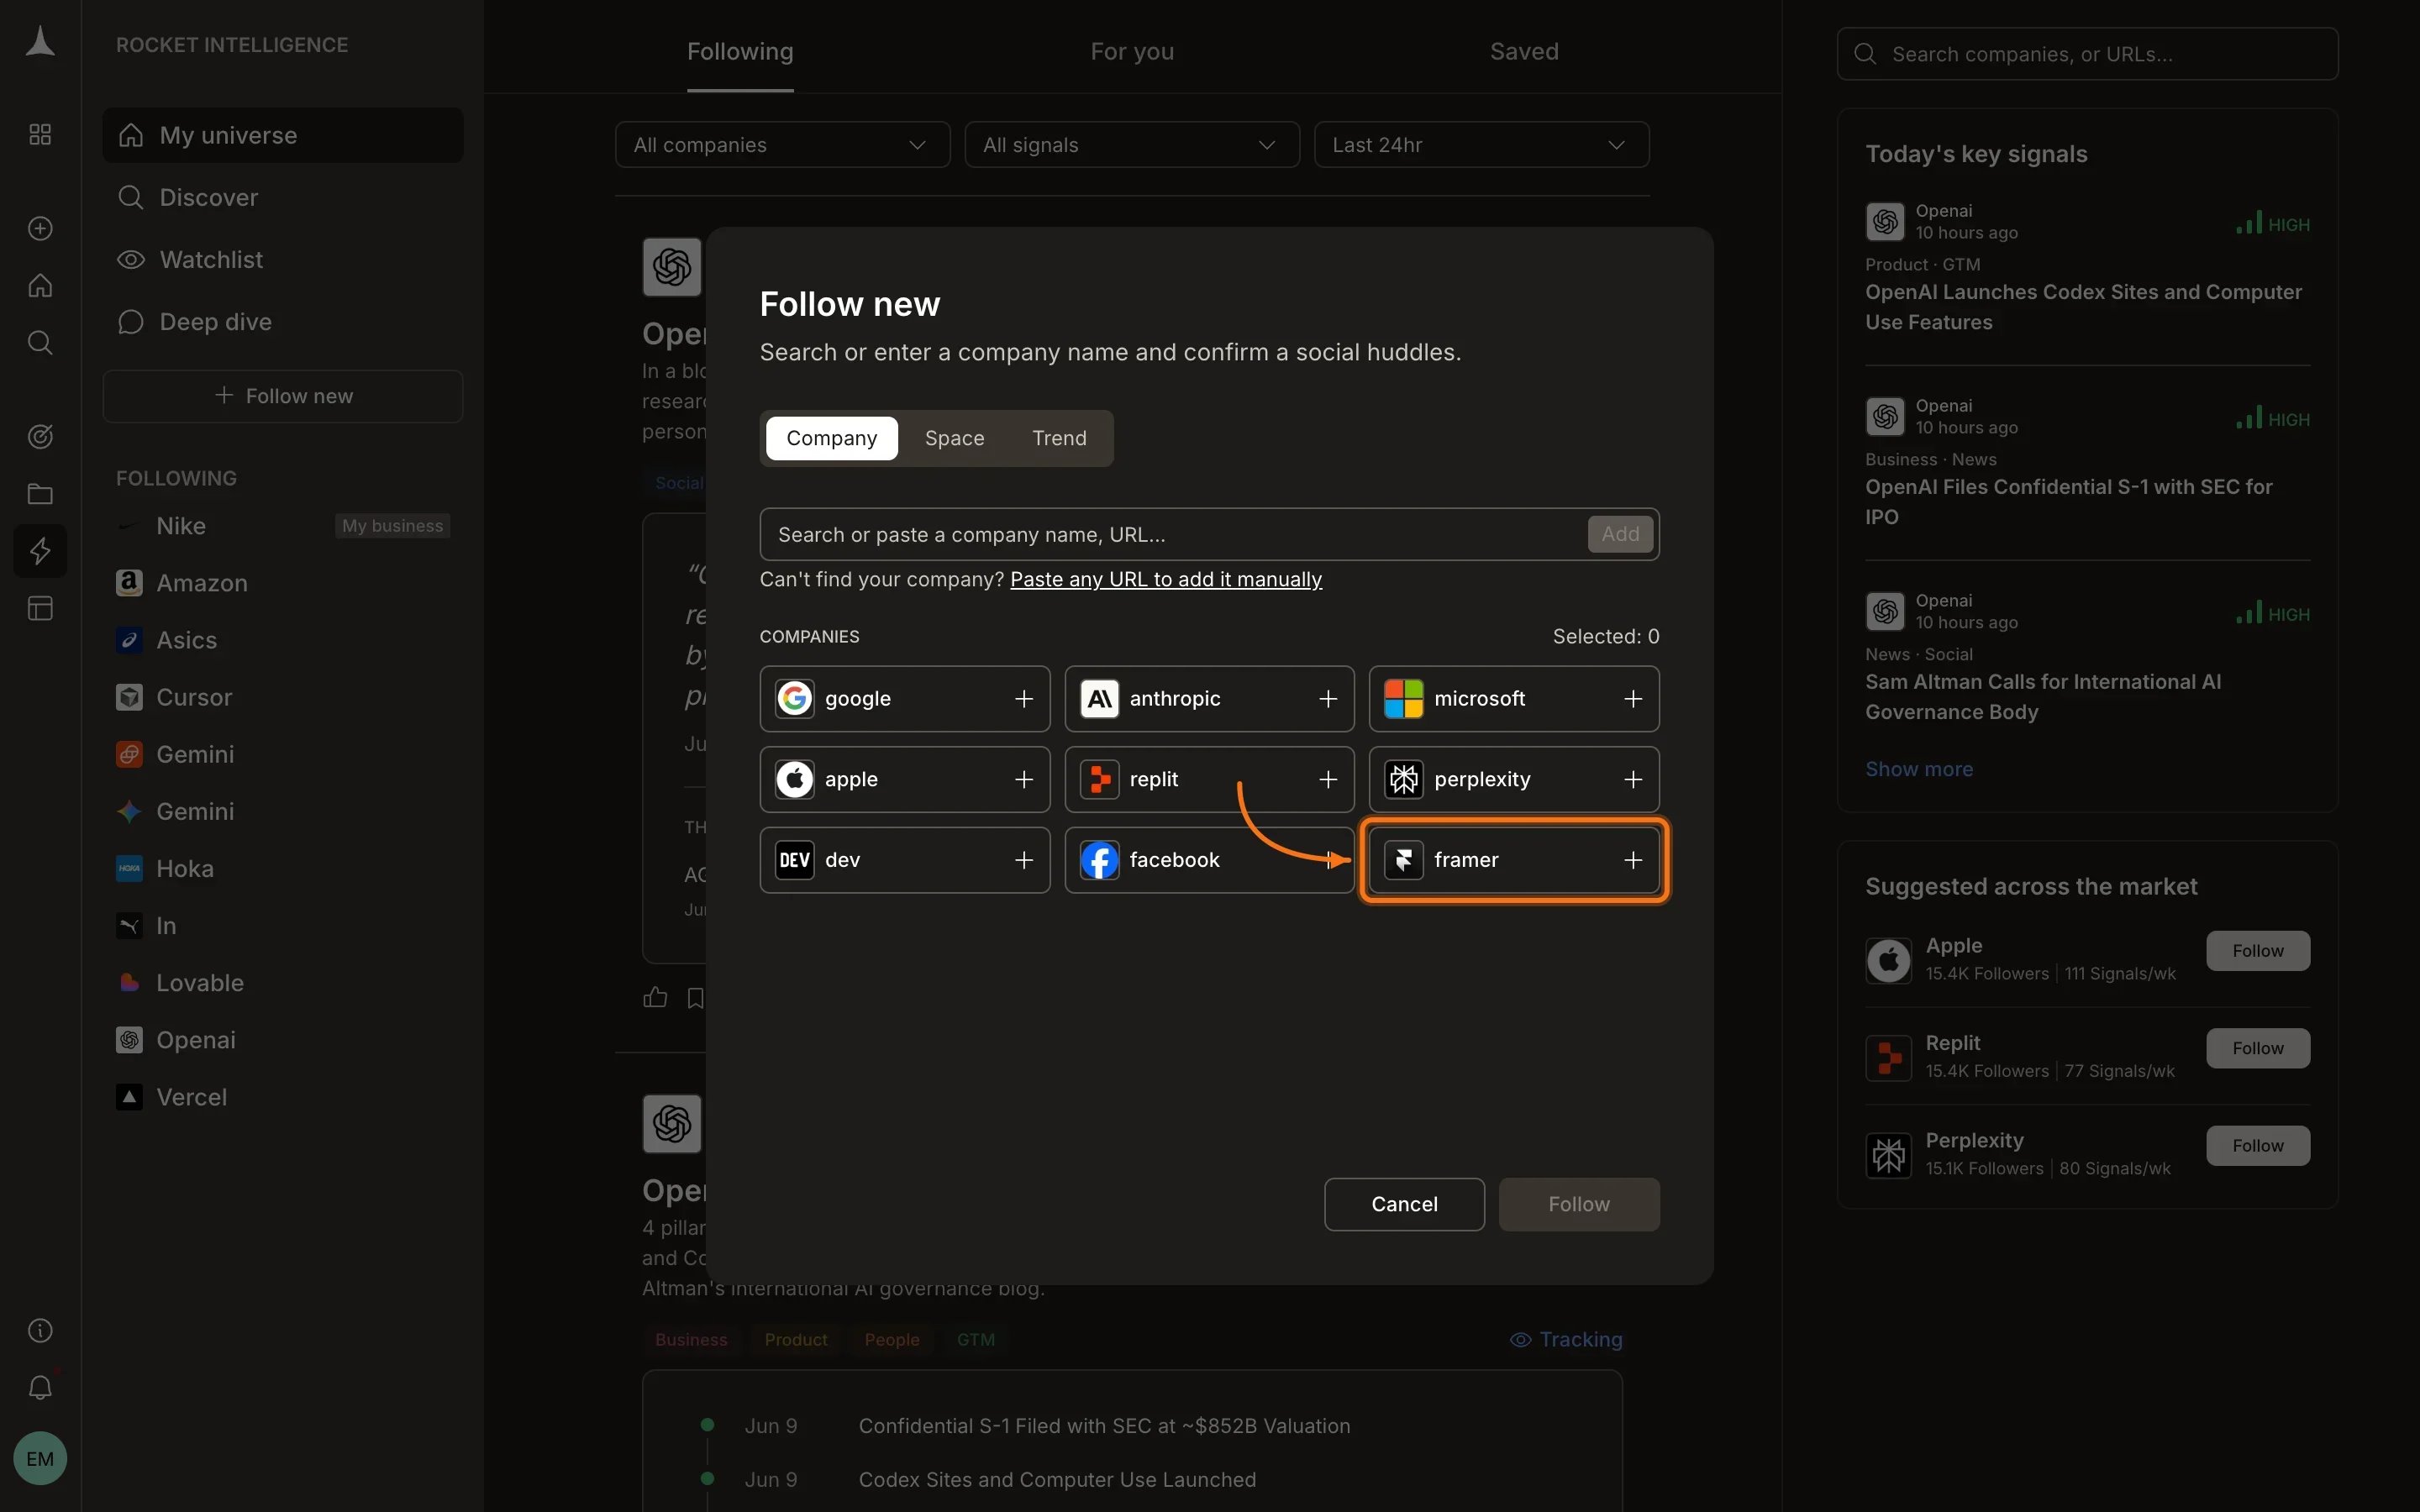
Task: Click the home icon in left rail
Action: [40, 286]
